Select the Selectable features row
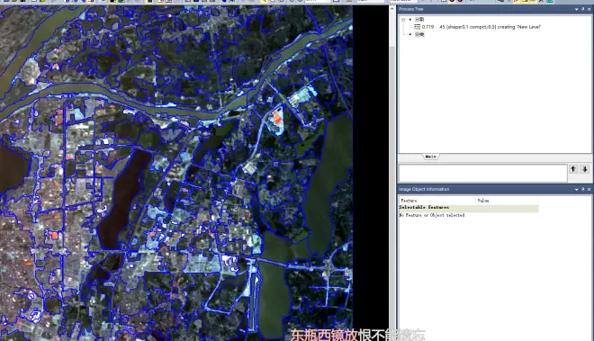Screen dimensions: 594x341 click(x=469, y=208)
